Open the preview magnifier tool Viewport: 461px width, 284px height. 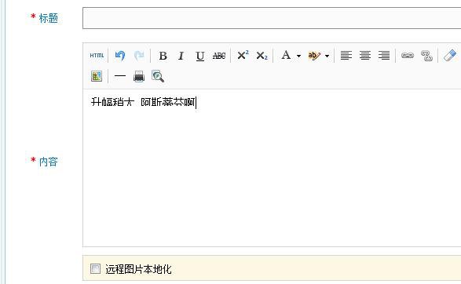tap(158, 76)
